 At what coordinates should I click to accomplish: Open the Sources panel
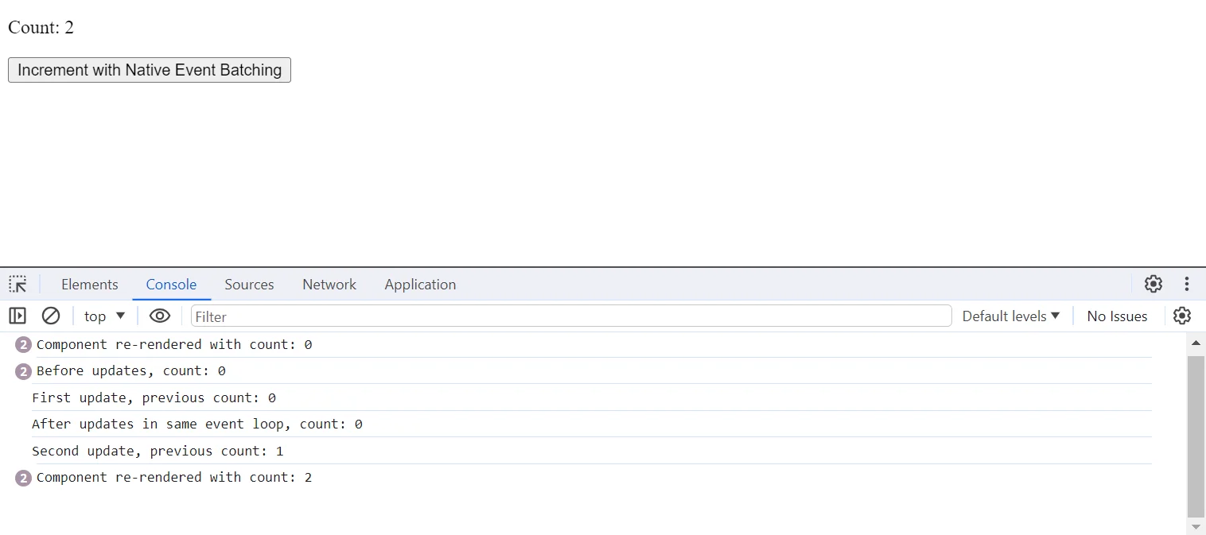(x=248, y=284)
